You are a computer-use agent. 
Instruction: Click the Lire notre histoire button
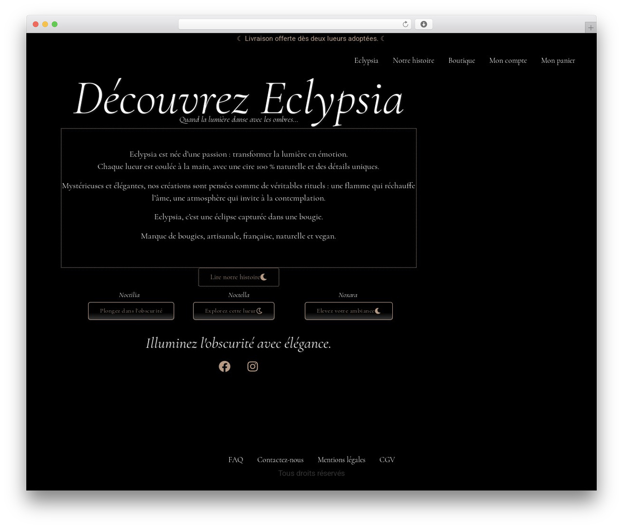(x=238, y=277)
